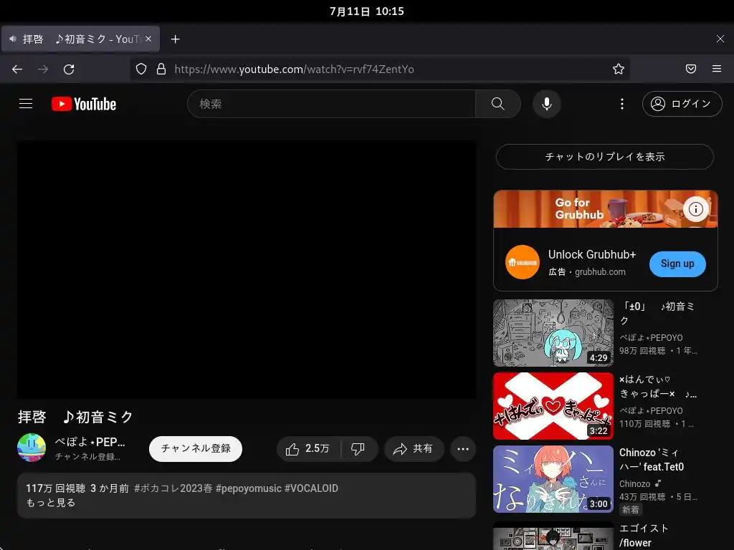Open more actions ellipsis beside 共有
Screen dimensions: 734x550
click(463, 449)
